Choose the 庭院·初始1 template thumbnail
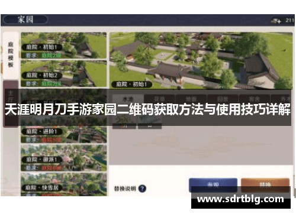The width and height of the screenshot is (296, 214). 64,46
